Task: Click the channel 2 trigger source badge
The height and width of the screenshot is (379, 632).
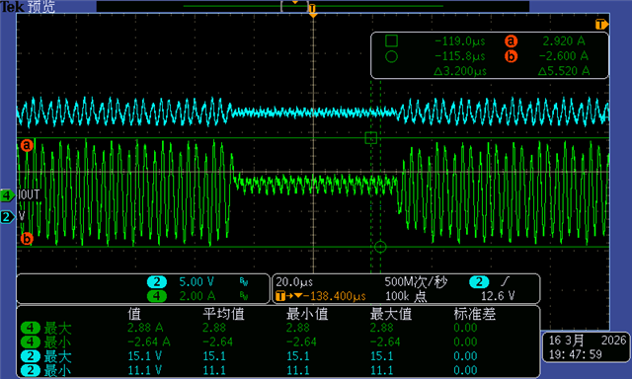Action: tap(479, 281)
